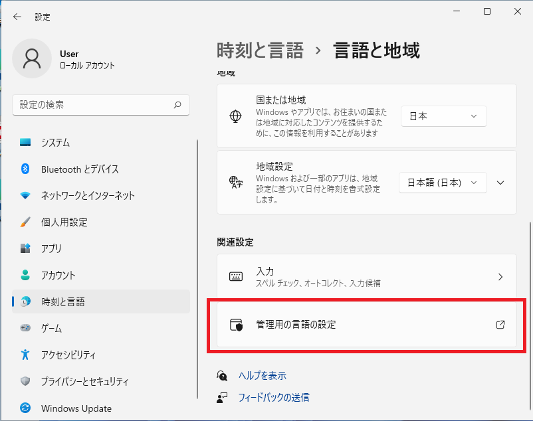
Task: Select ゲーム in the sidebar
Action: [101, 328]
